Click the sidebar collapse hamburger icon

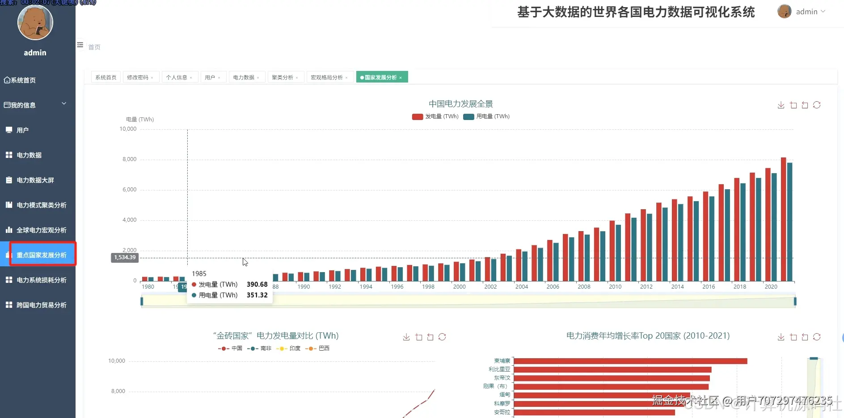[80, 45]
